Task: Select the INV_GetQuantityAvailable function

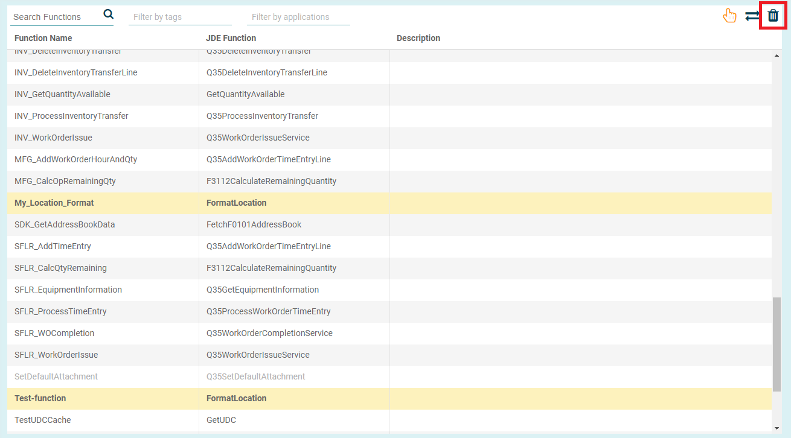Action: tap(62, 94)
